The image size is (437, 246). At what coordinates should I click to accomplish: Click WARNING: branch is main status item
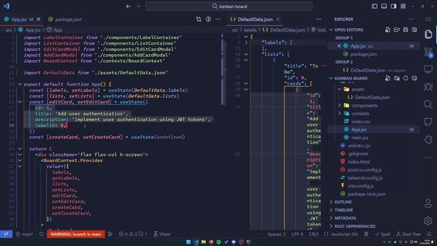(x=76, y=234)
